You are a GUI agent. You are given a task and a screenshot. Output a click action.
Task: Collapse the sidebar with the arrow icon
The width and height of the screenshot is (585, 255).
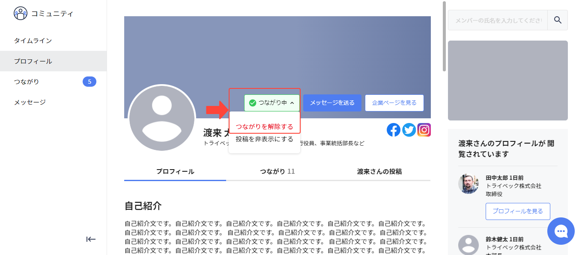click(91, 239)
